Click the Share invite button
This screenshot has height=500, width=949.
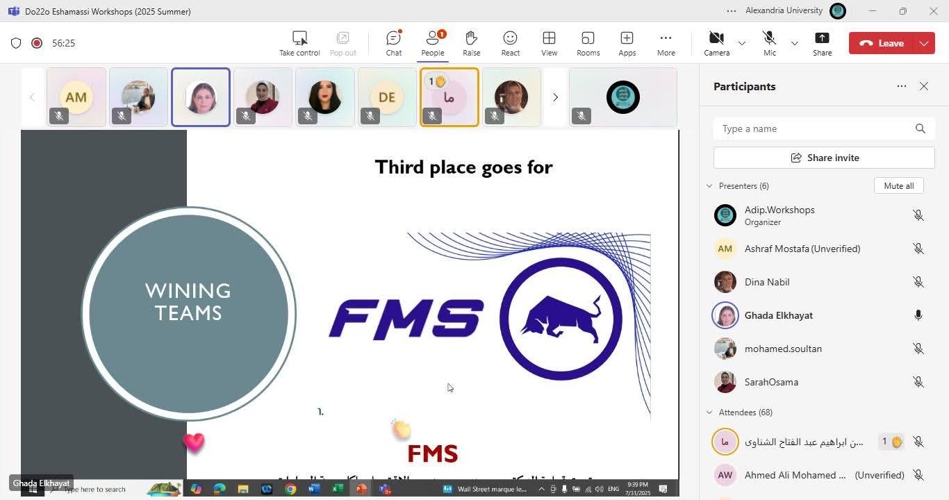[x=824, y=158]
